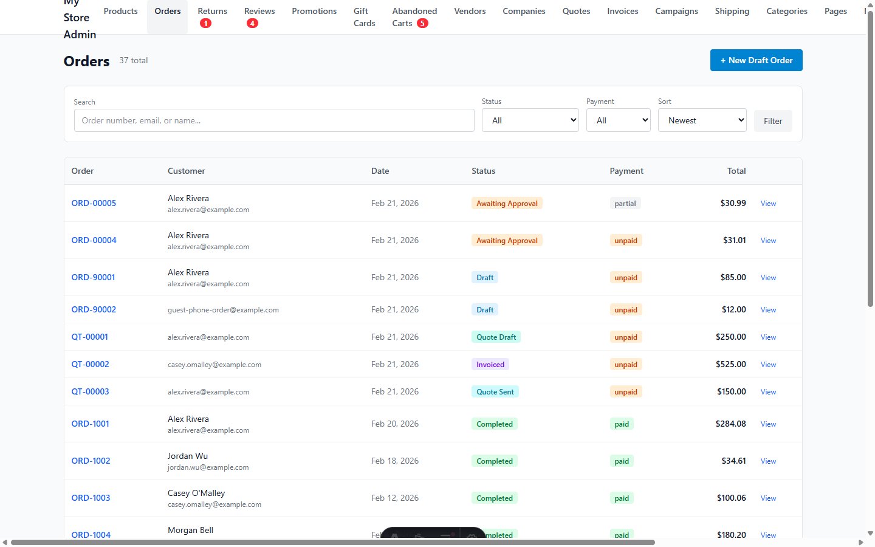Open the Vendors section
This screenshot has width=875, height=547.
click(470, 10)
